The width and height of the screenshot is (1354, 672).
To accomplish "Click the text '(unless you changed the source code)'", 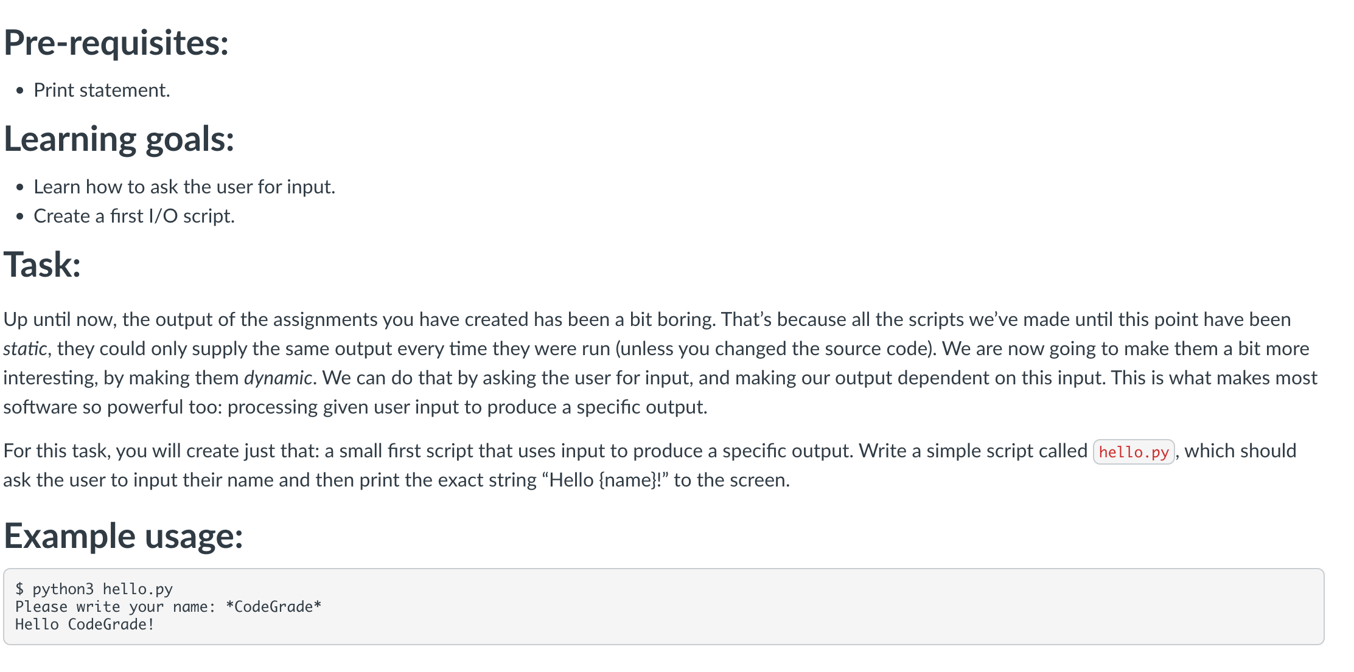I will pos(775,348).
